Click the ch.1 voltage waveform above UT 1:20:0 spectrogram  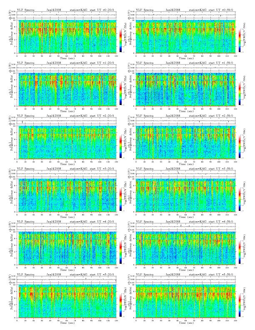coord(67,68)
